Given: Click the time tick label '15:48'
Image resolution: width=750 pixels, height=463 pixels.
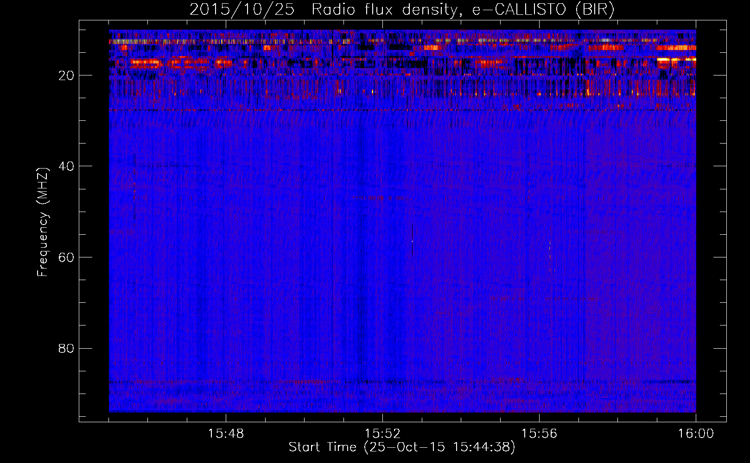Looking at the screenshot, I should 226,434.
